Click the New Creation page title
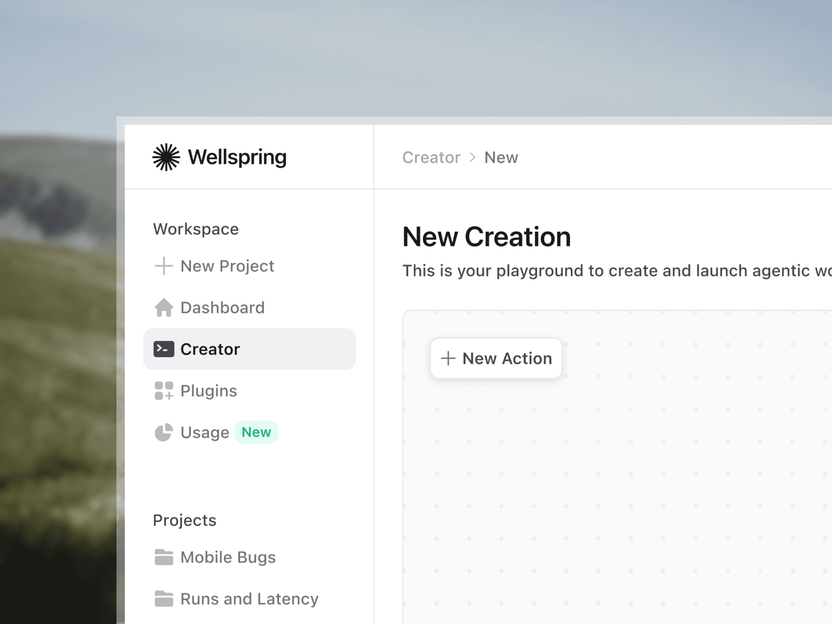 pyautogui.click(x=487, y=237)
